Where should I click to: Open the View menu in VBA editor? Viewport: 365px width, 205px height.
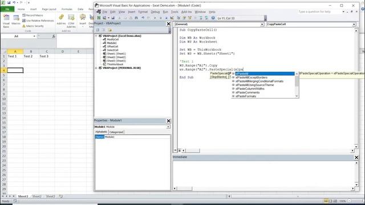pyautogui.click(x=121, y=12)
